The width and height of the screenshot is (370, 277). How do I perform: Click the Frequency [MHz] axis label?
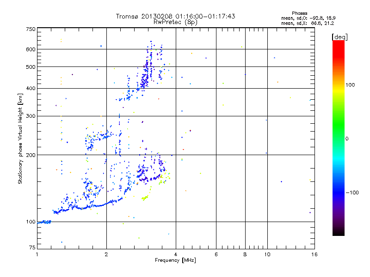[x=175, y=260]
